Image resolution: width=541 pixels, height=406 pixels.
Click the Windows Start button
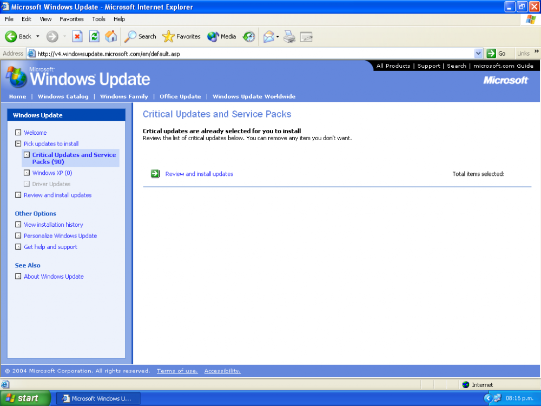(23, 398)
